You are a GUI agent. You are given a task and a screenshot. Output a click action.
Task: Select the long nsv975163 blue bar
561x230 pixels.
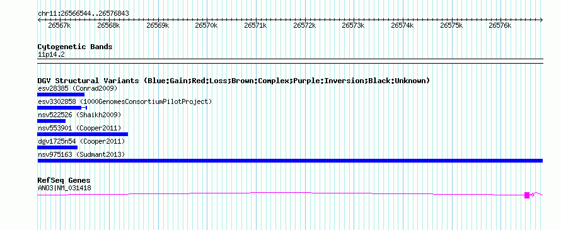coord(290,161)
